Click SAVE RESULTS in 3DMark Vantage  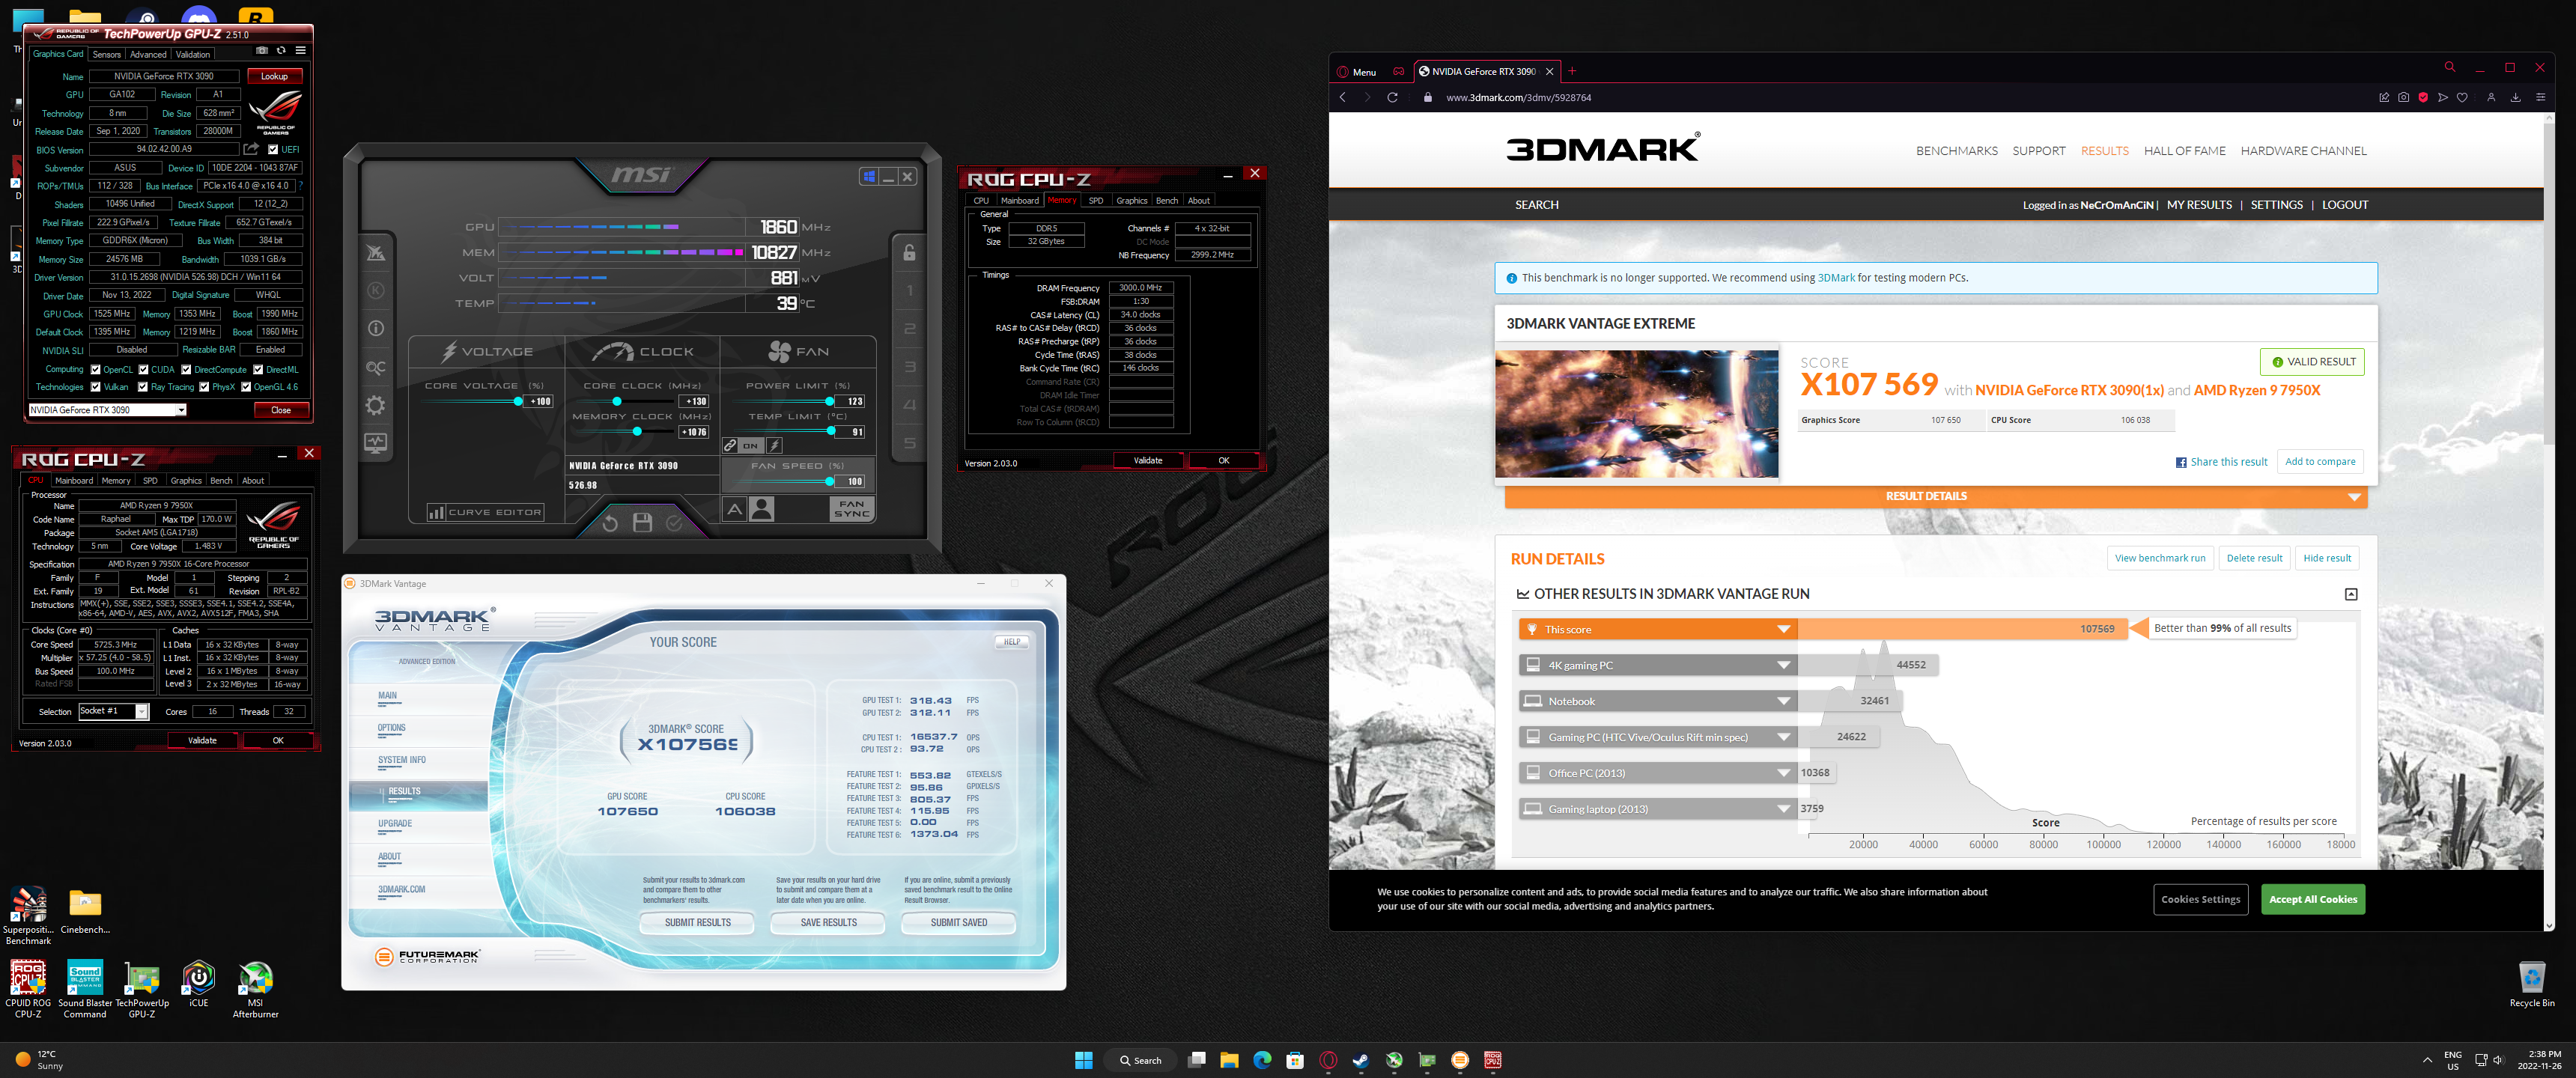[828, 922]
